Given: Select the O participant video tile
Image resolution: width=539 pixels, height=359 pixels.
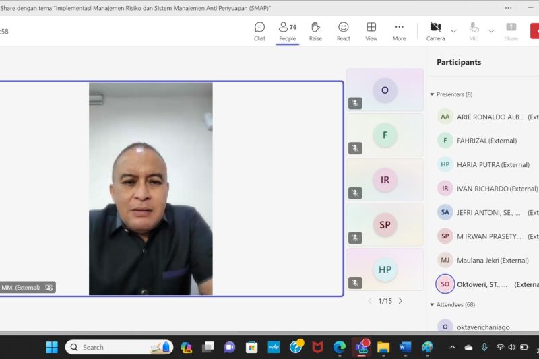Looking at the screenshot, I should coord(385,90).
